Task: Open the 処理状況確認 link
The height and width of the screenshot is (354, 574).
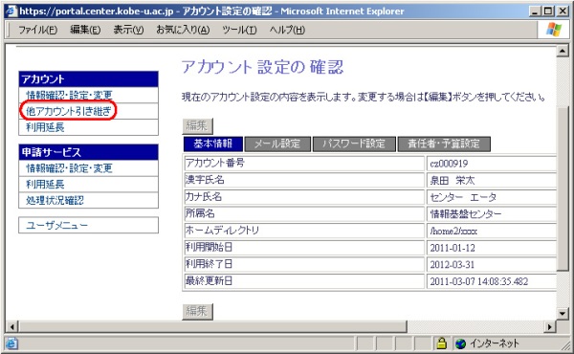Action: 55,200
